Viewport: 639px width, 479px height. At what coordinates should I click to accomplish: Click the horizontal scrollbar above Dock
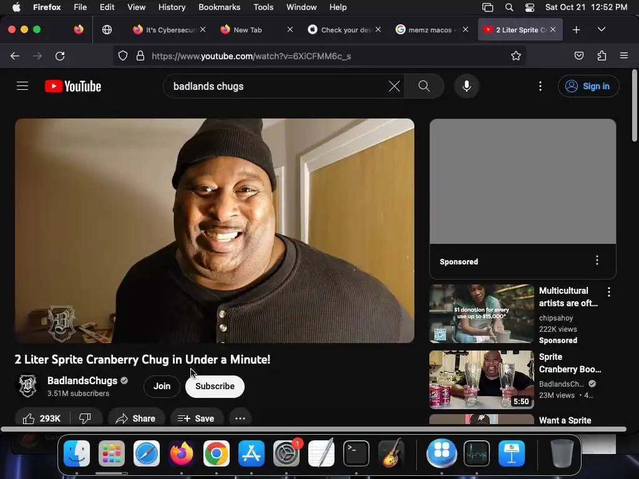click(x=313, y=429)
